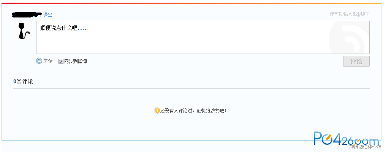
Task: Click the 退出 logout link
Action: 48,15
